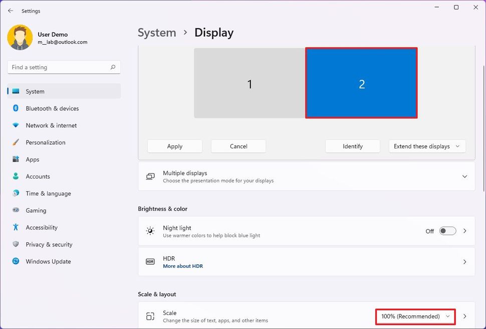Click the Accessibility figure icon
This screenshot has width=486, height=329.
point(17,227)
